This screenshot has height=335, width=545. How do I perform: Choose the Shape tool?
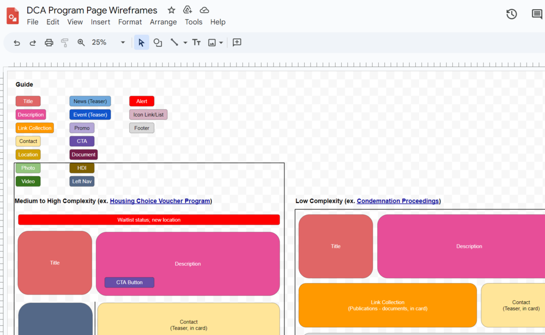[x=158, y=42]
